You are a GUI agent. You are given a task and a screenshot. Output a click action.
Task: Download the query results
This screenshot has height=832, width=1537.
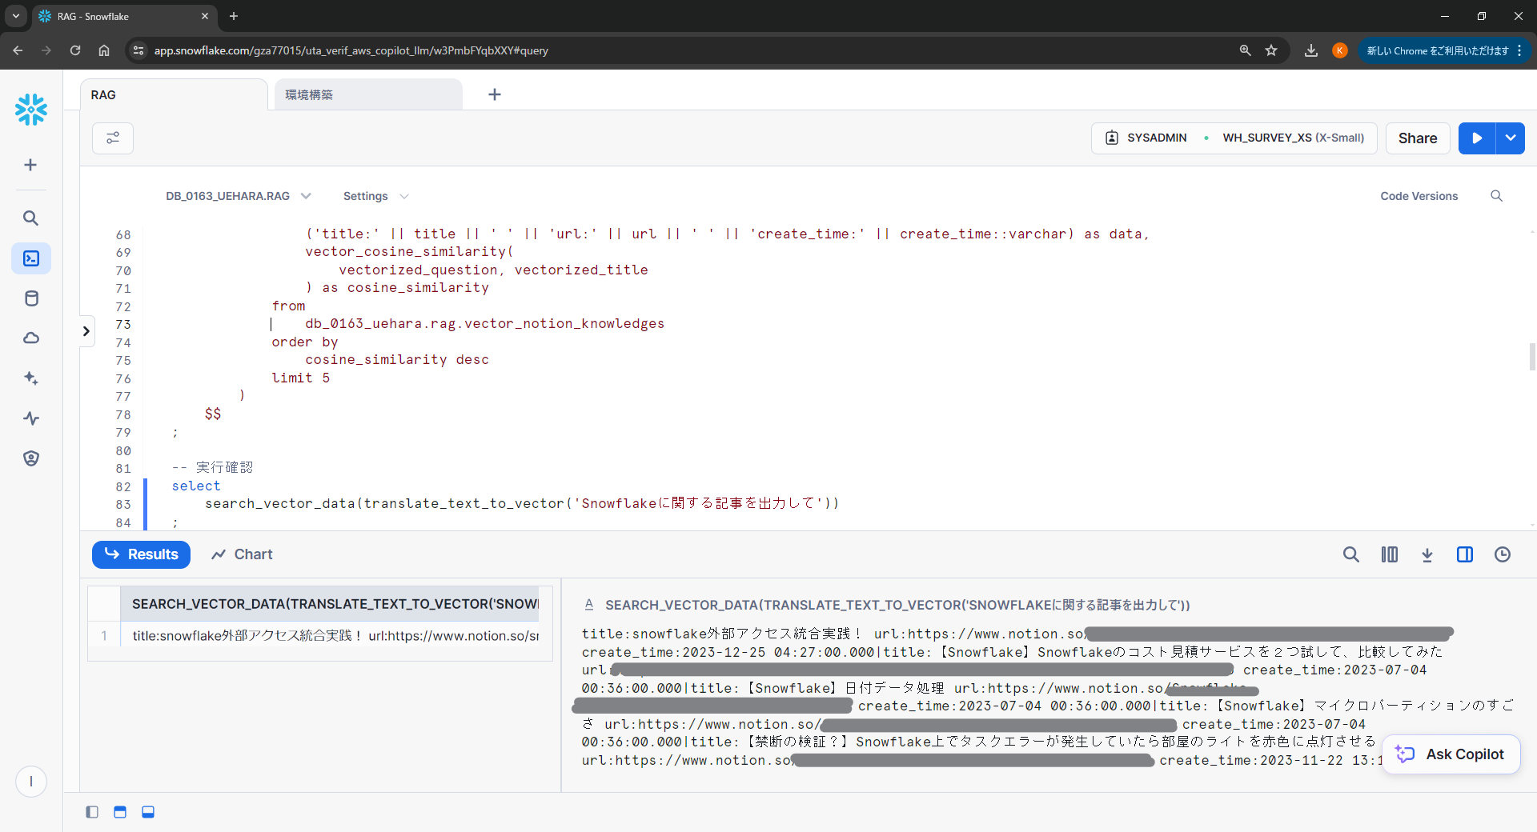[x=1428, y=554]
